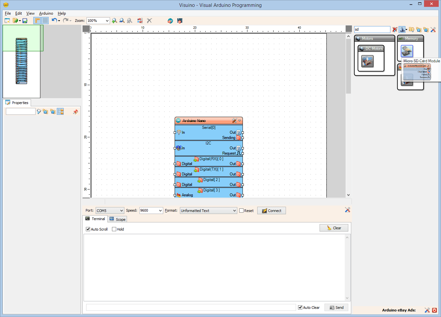441x317 pixels.
Task: Pin the Properties panel with the red pin
Action: coord(75,111)
